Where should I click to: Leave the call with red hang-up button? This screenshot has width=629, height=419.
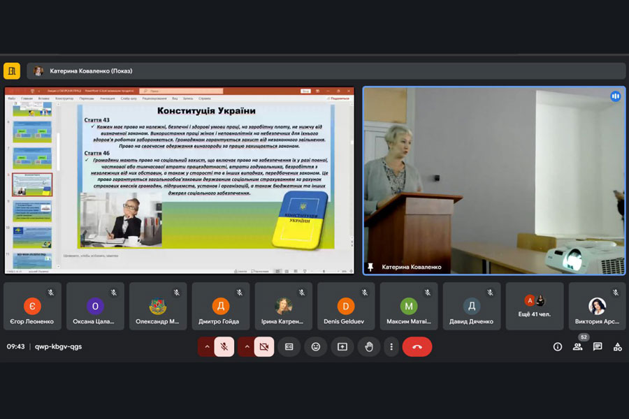pos(417,347)
